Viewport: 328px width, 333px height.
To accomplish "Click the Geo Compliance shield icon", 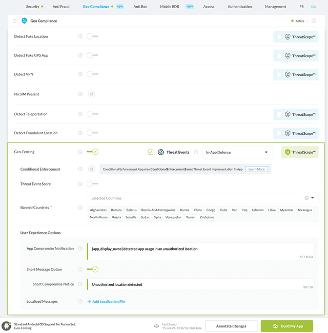I will click(x=24, y=21).
